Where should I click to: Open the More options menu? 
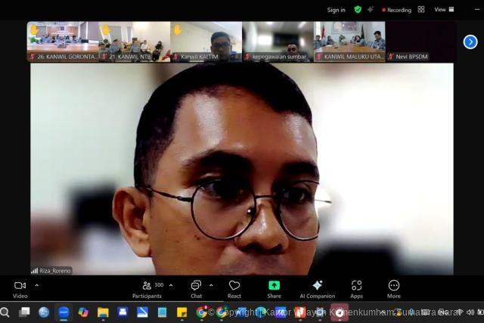pos(393,286)
